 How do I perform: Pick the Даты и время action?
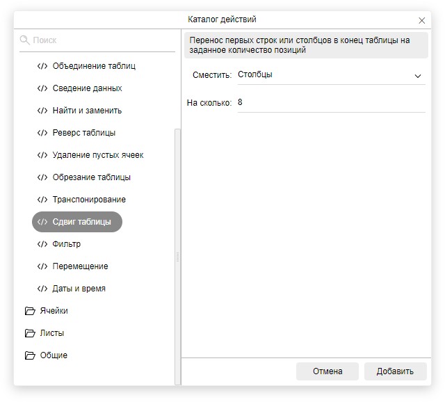click(79, 289)
